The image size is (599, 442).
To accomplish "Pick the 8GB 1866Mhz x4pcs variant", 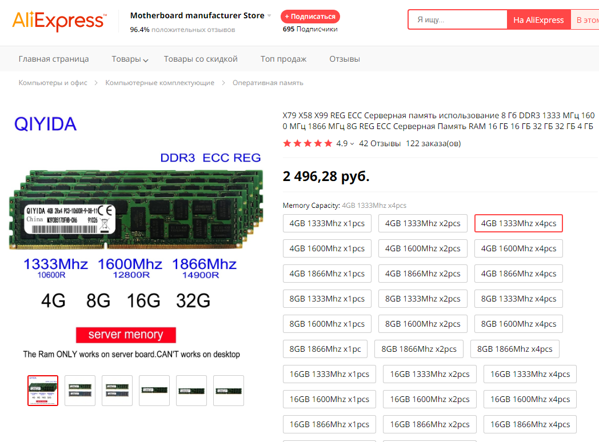I will (515, 349).
